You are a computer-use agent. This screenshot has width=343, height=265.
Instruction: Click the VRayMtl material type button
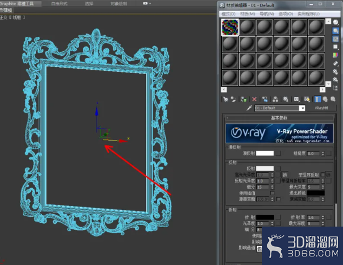(x=321, y=108)
